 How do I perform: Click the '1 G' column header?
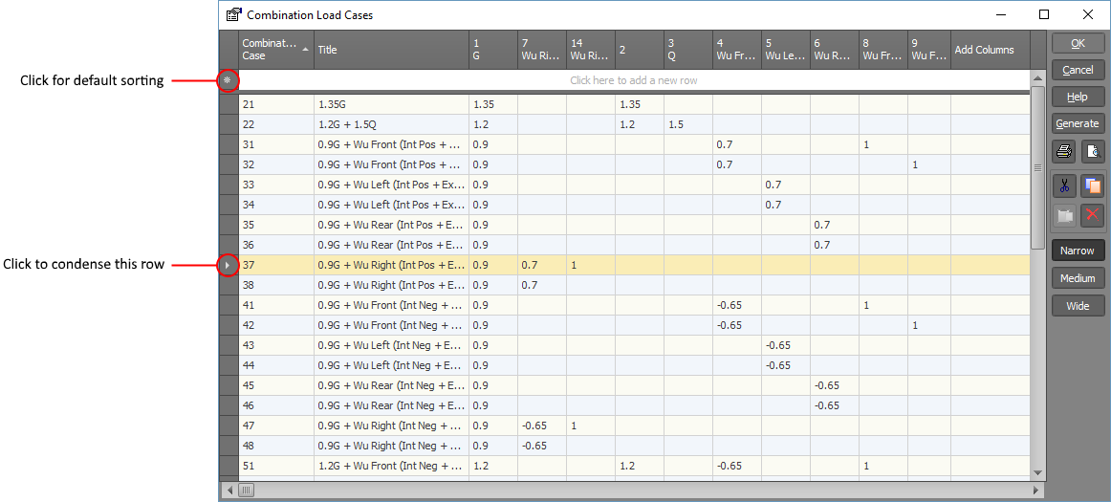(x=493, y=50)
